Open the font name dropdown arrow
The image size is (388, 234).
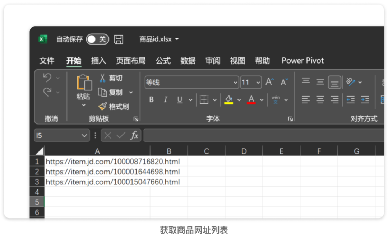(x=236, y=83)
